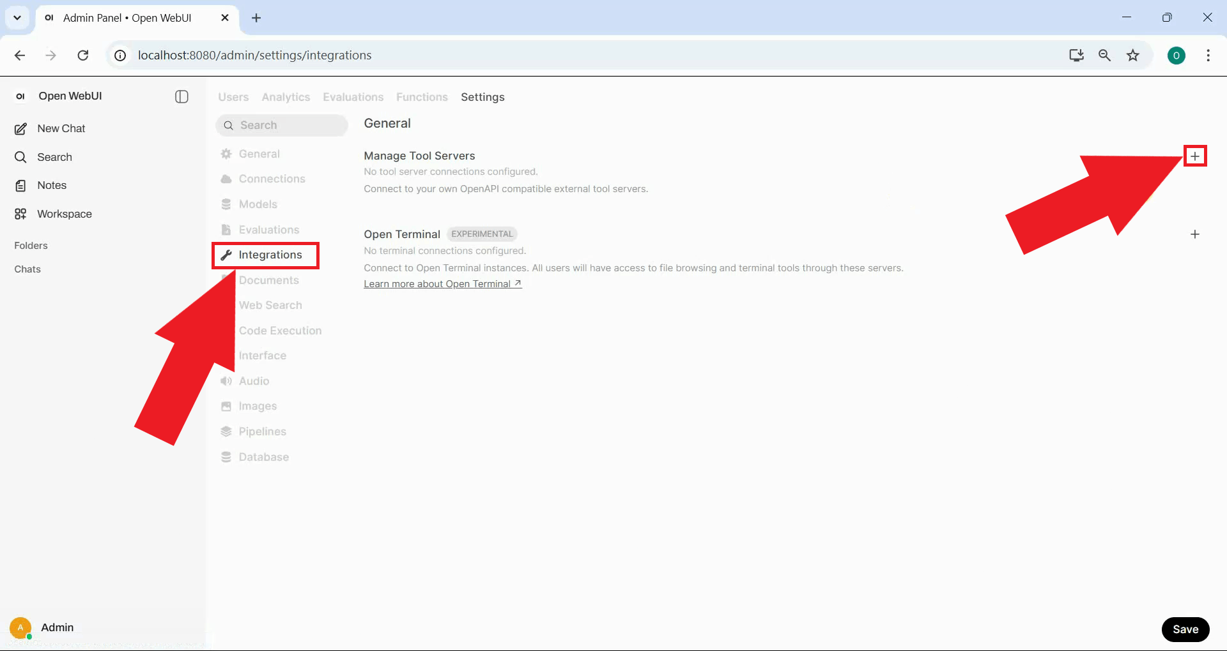Open browser zoom magnifier icon
Screen dimensions: 1227x651
click(x=1104, y=56)
